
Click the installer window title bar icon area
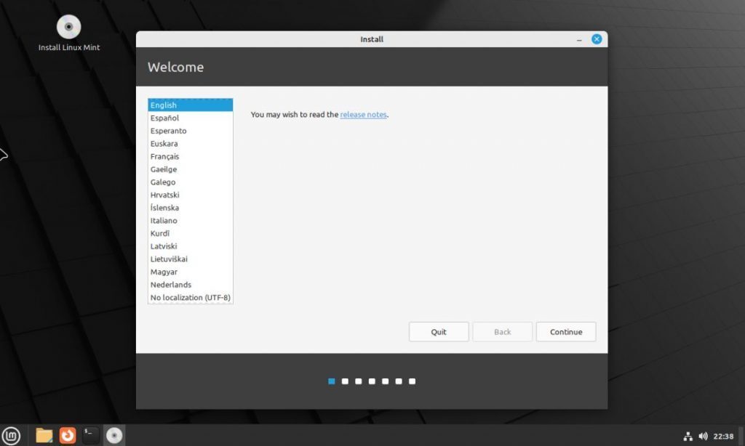pyautogui.click(x=371, y=39)
